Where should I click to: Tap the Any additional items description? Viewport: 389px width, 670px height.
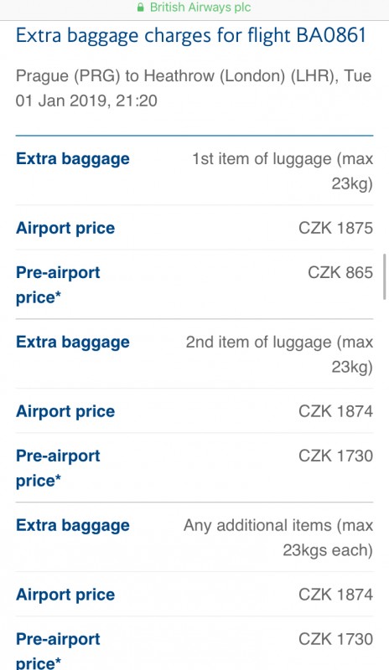click(278, 538)
